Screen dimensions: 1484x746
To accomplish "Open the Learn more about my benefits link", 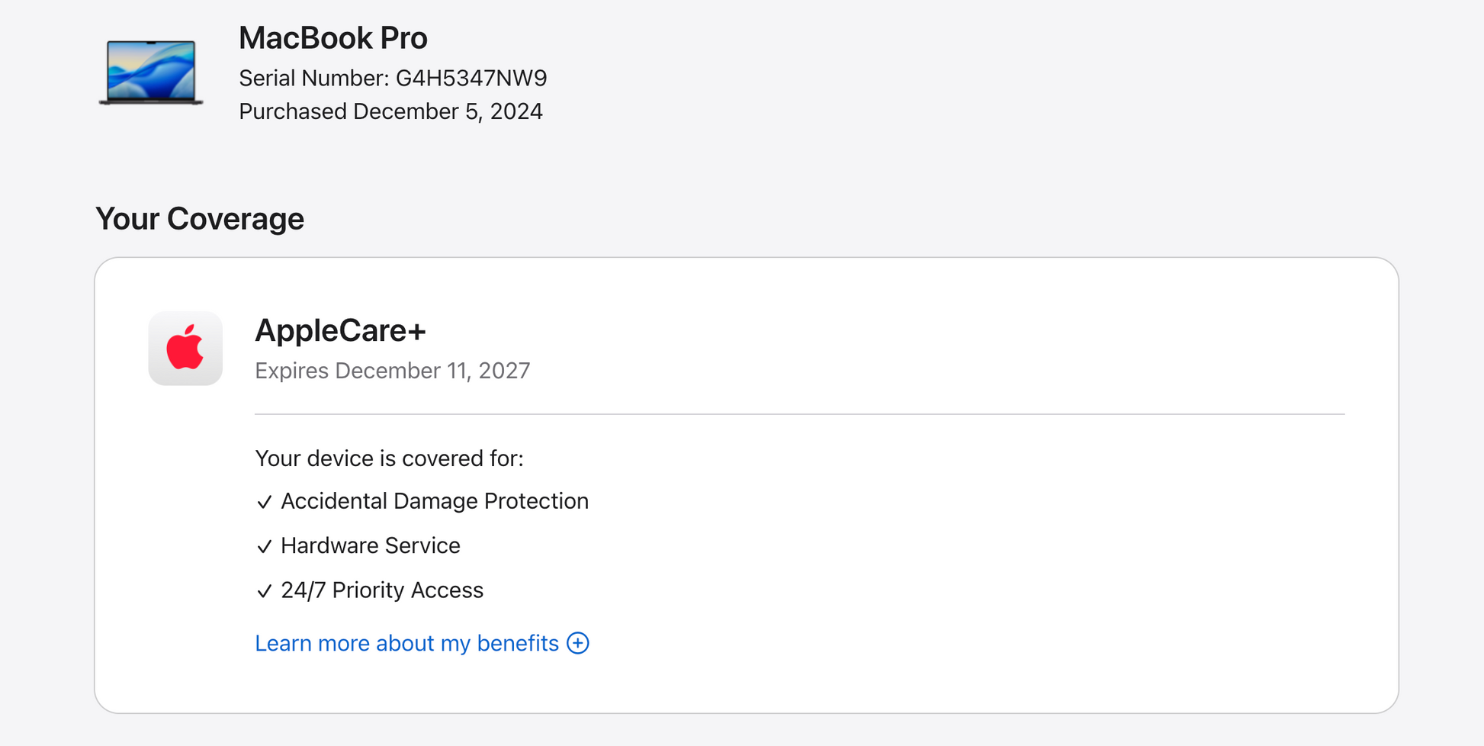I will tap(406, 643).
